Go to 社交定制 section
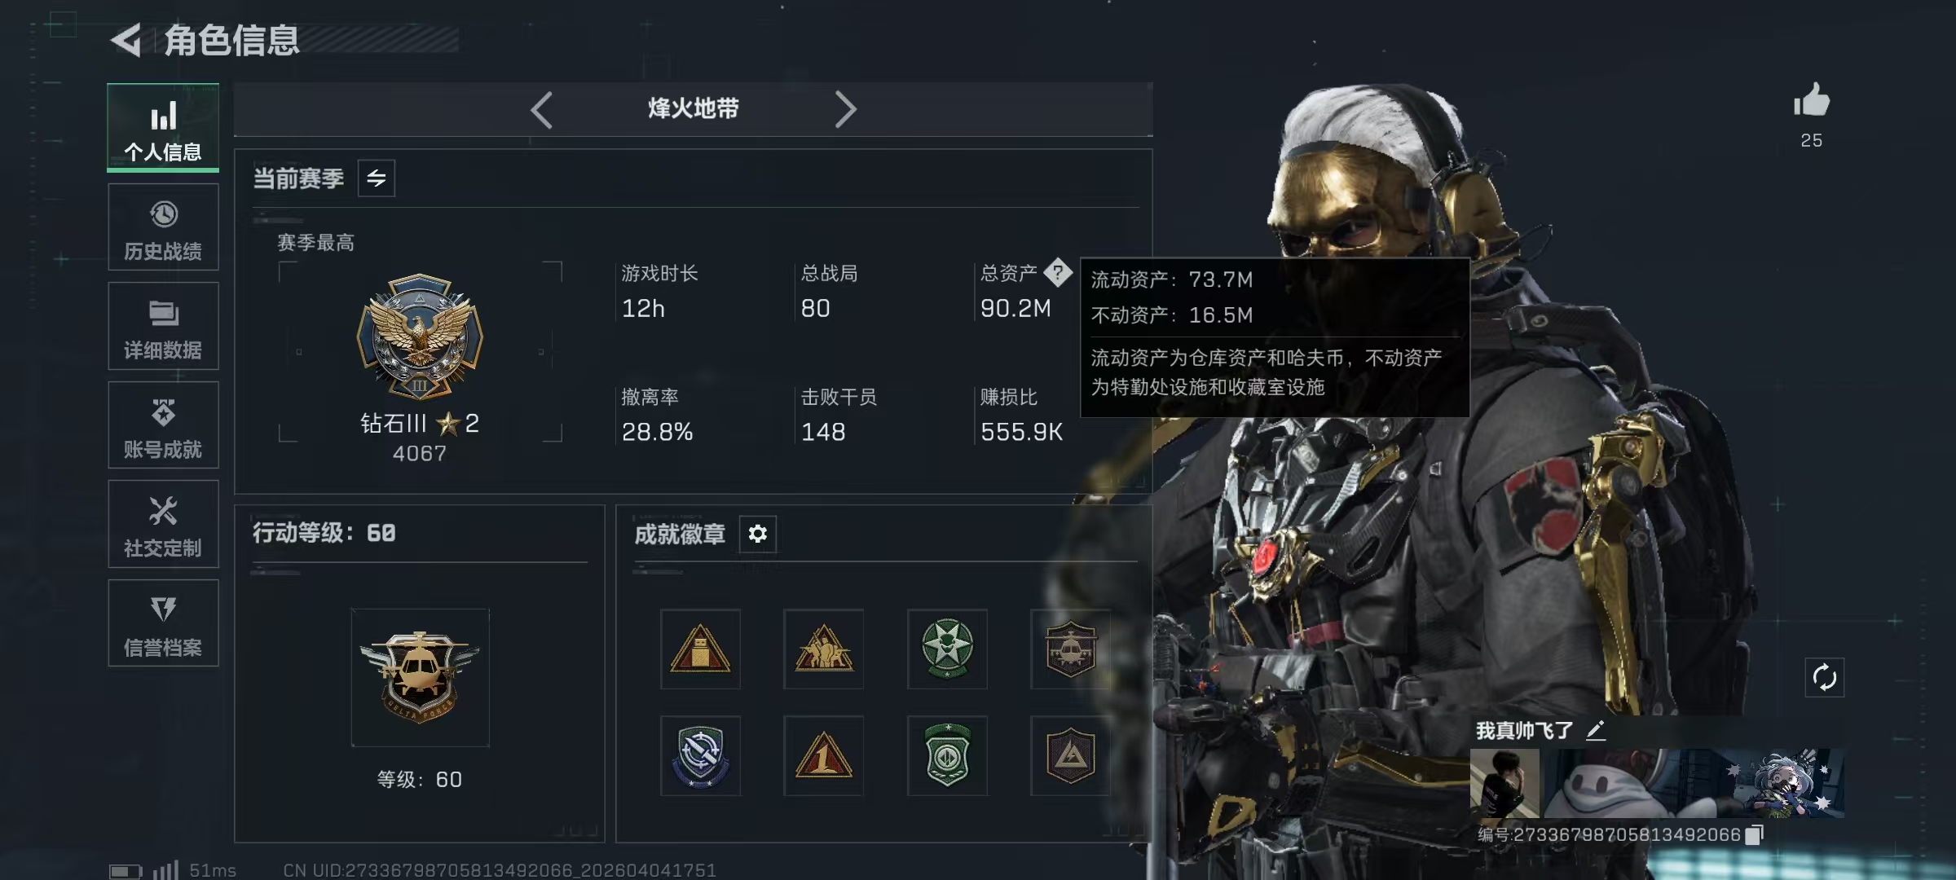Viewport: 1956px width, 880px height. pos(163,524)
